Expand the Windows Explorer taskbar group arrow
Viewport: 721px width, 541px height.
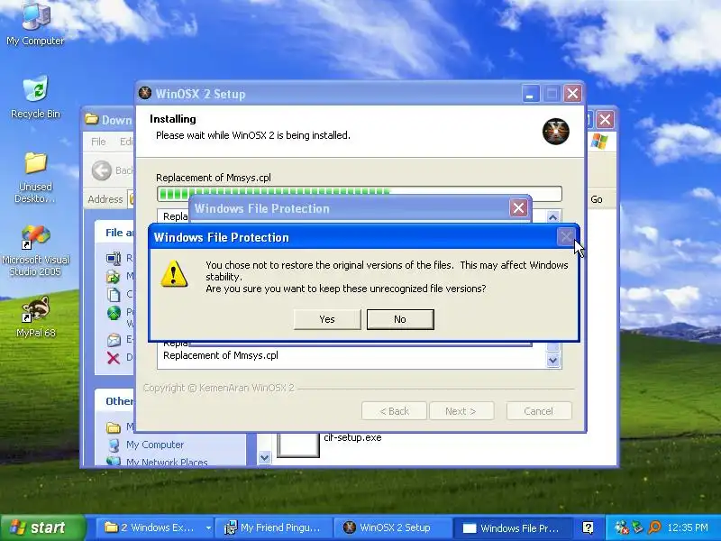pyautogui.click(x=208, y=528)
